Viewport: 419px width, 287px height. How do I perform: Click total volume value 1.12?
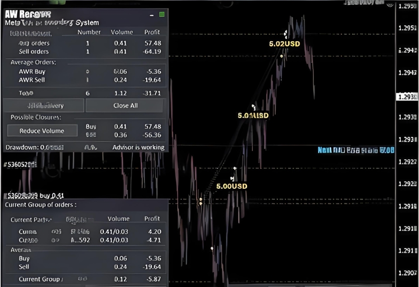coord(120,93)
